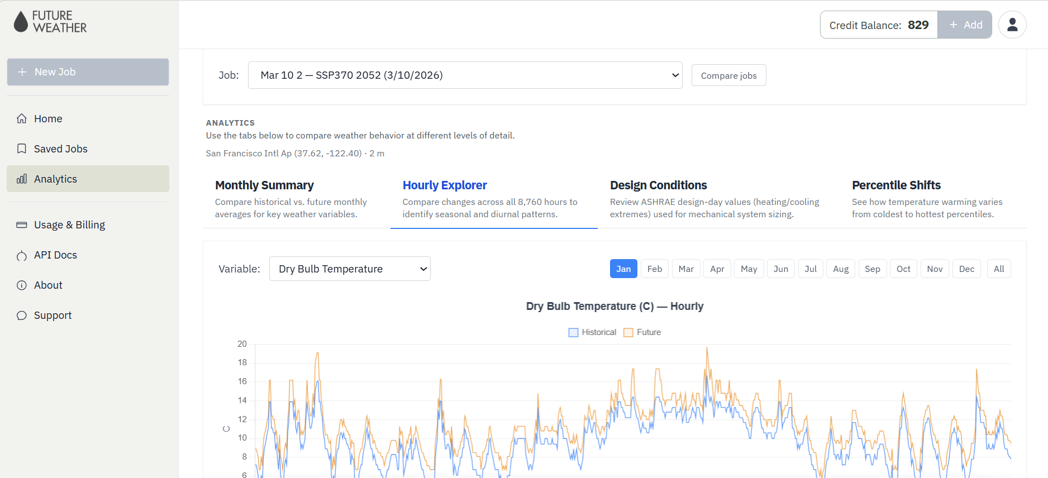Open Usage & Billing page
This screenshot has height=478, width=1048.
[x=88, y=224]
